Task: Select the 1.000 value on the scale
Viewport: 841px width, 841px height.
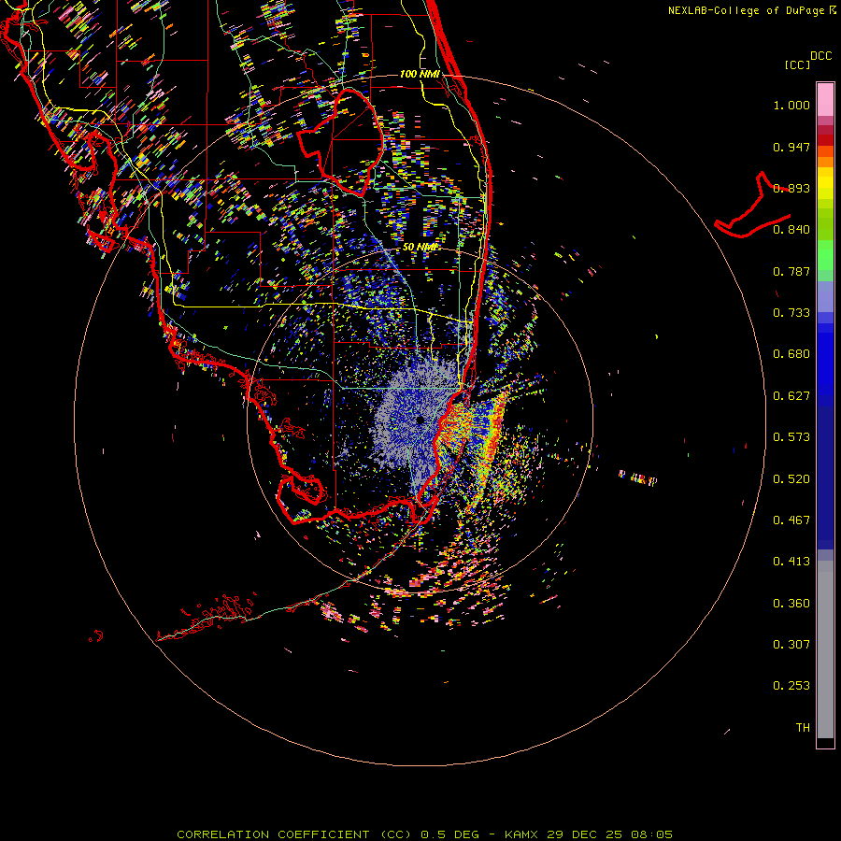Action: point(791,105)
